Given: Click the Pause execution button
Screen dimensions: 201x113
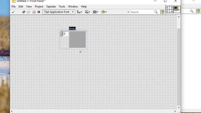Looking at the screenshot, I should pos(39,12).
